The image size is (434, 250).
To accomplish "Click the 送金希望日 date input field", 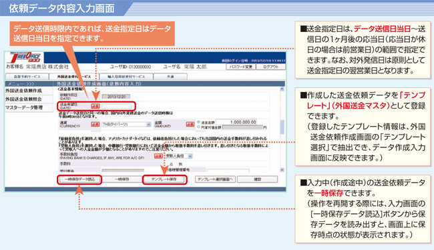I will 117,106.
